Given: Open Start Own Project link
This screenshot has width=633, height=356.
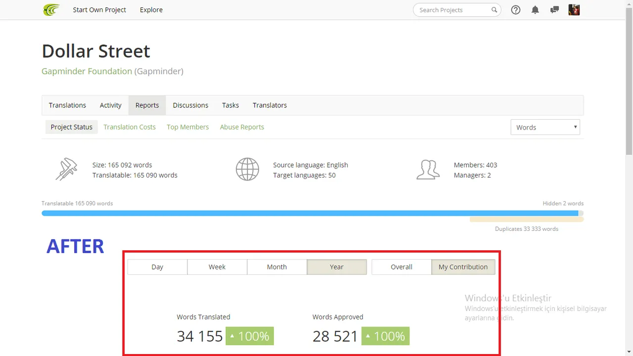Looking at the screenshot, I should [99, 10].
